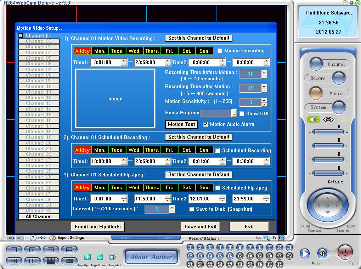Select Channel 02 in the channel list
Image resolution: width=361 pixels, height=269 pixels.
39,41
